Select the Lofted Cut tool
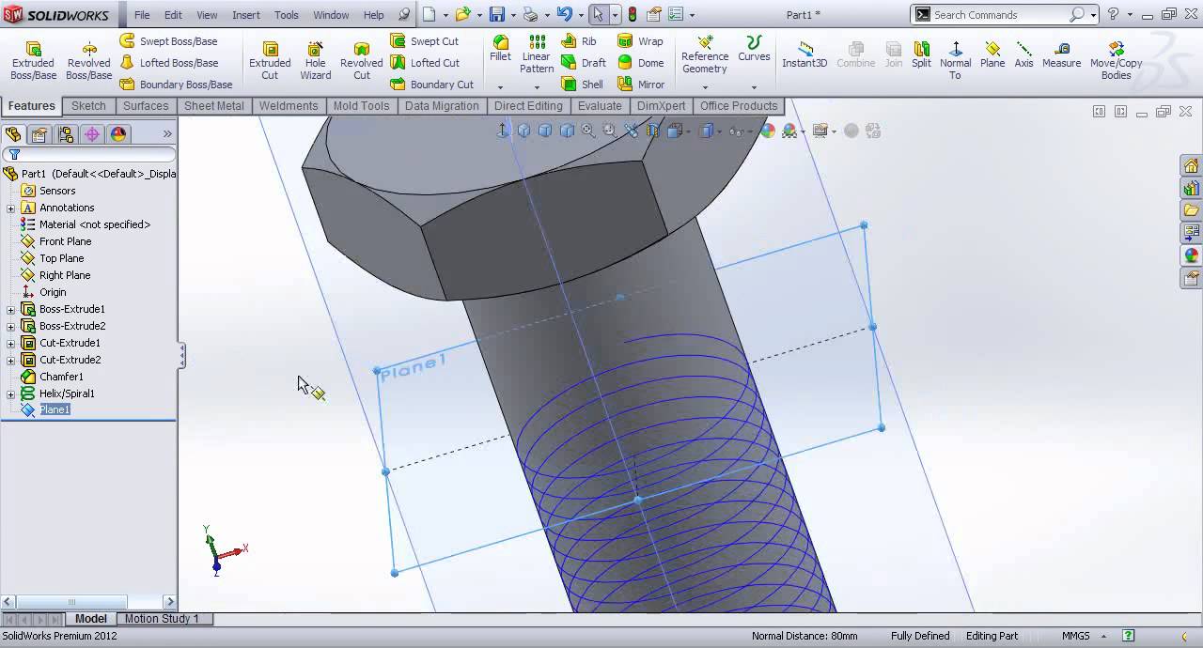Viewport: 1203px width, 648px height. (425, 63)
